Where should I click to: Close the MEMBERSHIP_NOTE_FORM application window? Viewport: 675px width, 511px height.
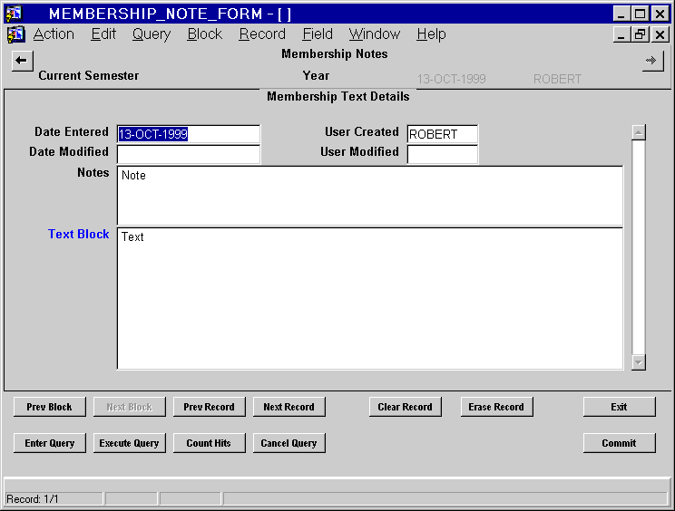(660, 14)
